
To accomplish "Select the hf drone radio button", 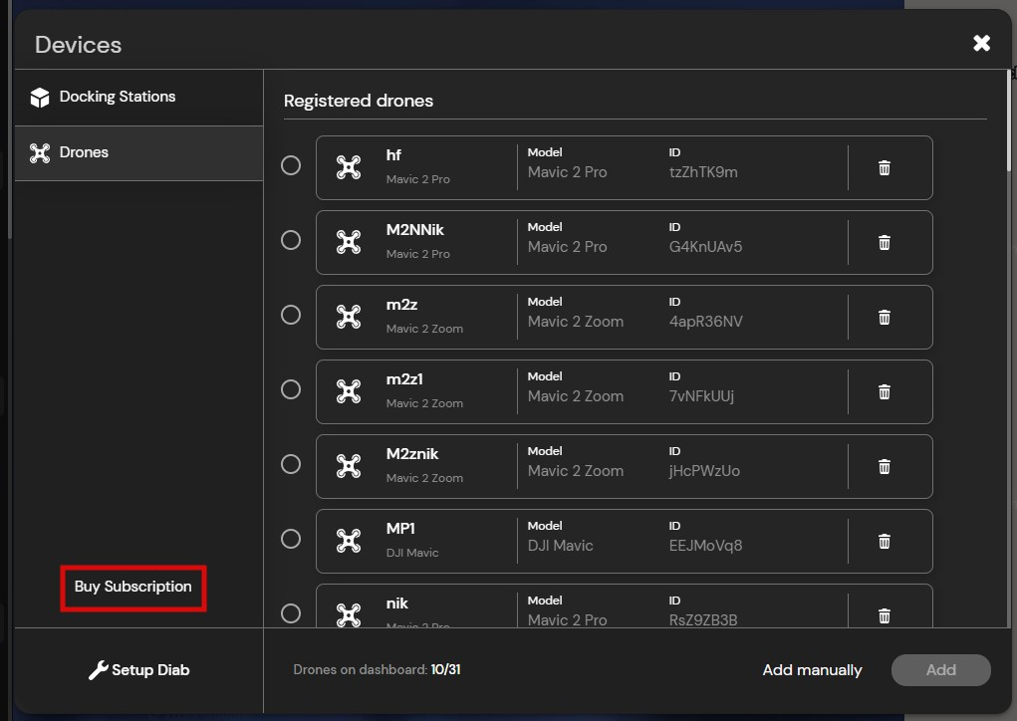I will click(291, 165).
